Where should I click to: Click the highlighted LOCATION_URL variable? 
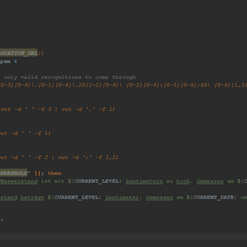[19, 53]
